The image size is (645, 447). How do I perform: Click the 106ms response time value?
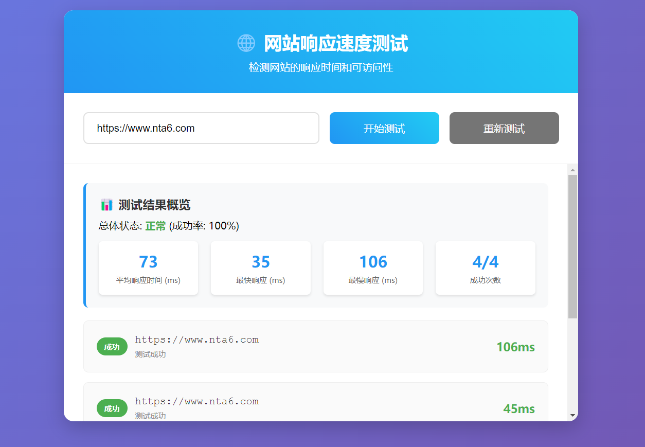point(515,347)
